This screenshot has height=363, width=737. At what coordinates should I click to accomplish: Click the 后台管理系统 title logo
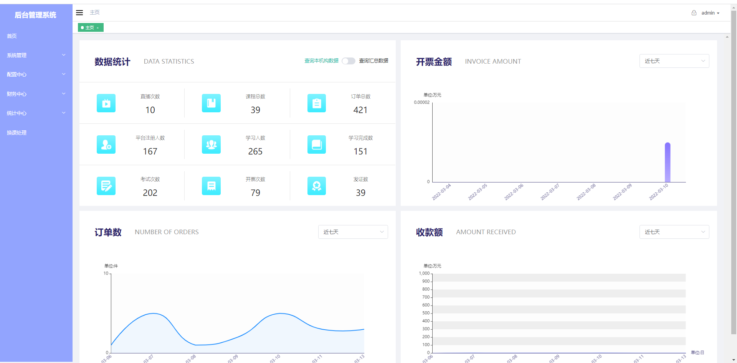[x=35, y=15]
